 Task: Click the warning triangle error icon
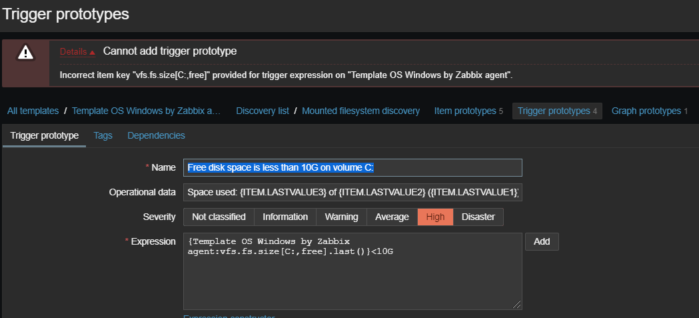click(x=25, y=52)
